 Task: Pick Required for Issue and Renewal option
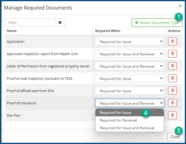pyautogui.click(x=127, y=128)
